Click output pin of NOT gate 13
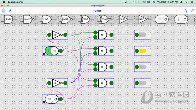 tap(65, 83)
